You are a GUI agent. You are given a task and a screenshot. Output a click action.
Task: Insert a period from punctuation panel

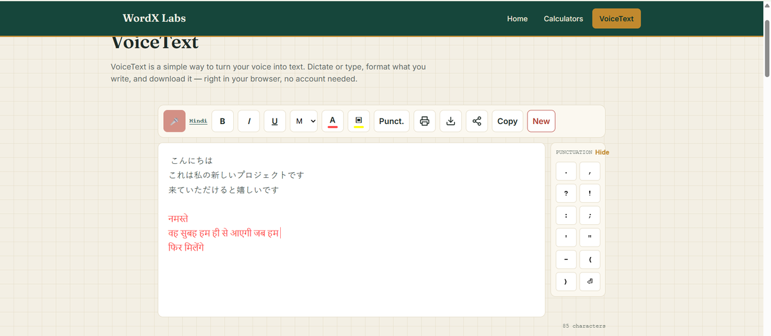[x=566, y=172]
